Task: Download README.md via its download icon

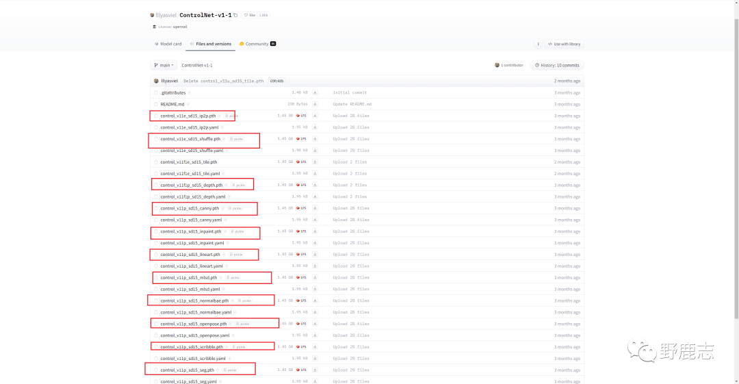Action: [x=315, y=104]
